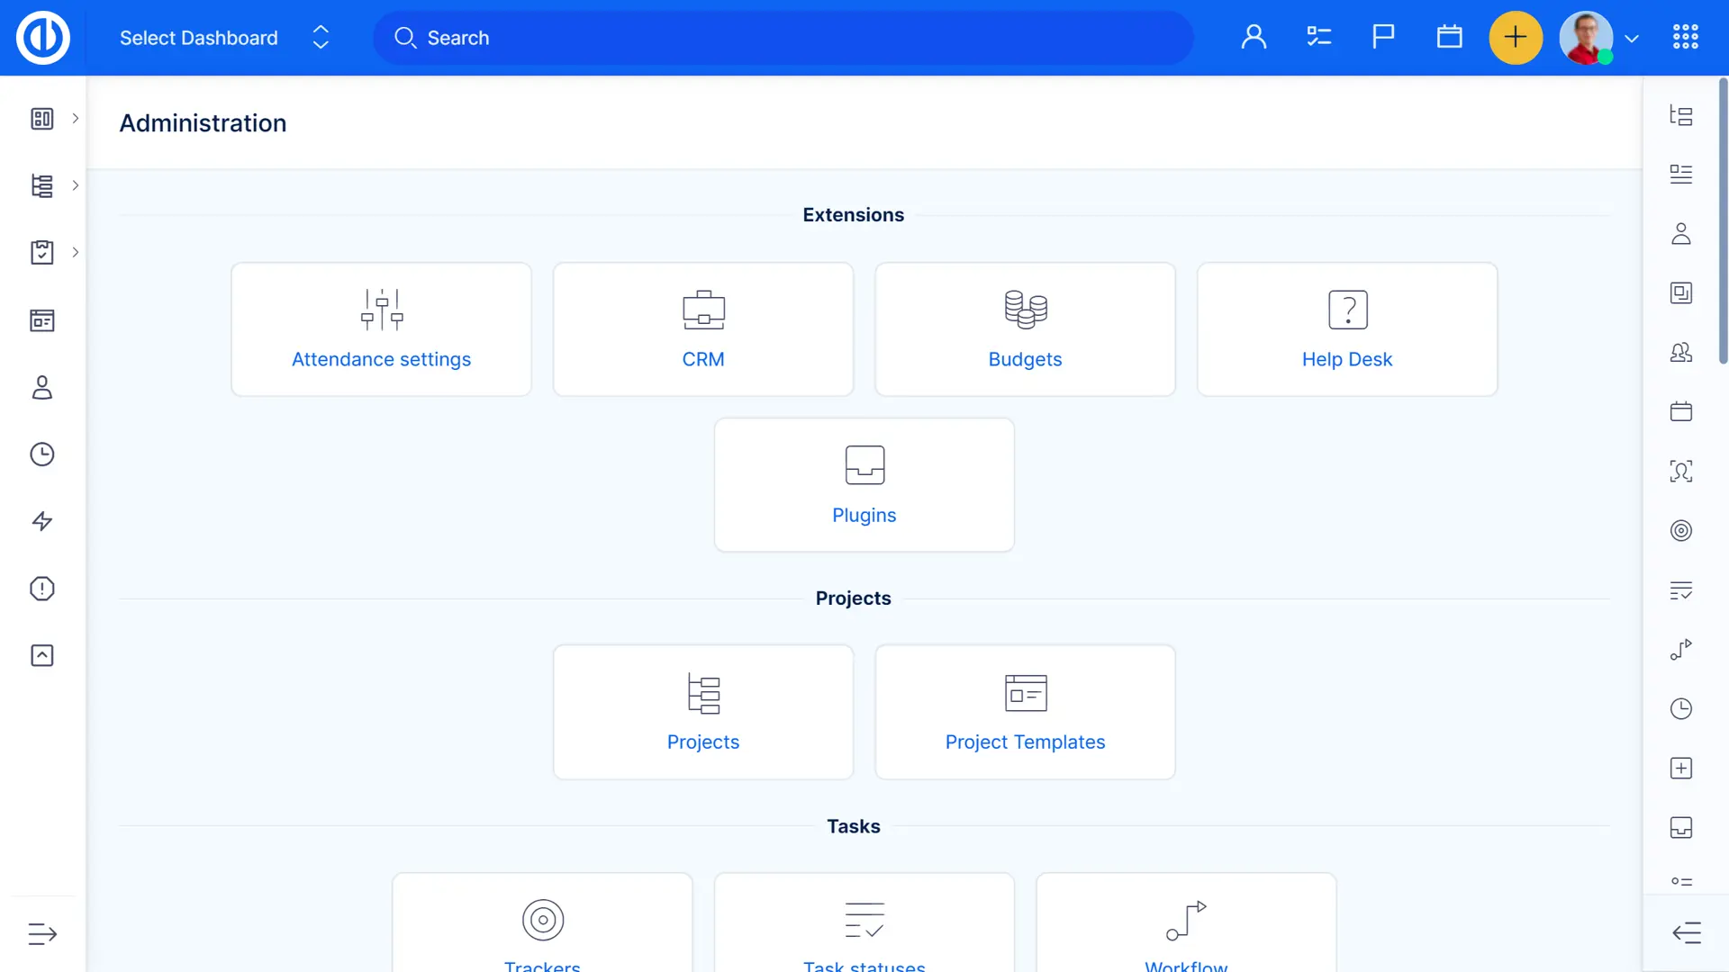
Task: Open the Attendance settings tile
Action: (381, 329)
